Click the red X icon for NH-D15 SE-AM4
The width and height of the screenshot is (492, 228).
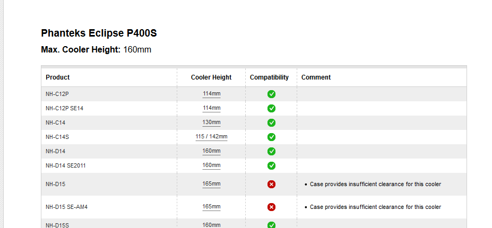pyautogui.click(x=271, y=207)
